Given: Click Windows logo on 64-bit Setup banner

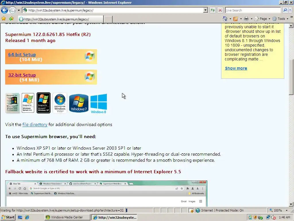Looking at the screenshot, I should [x=90, y=56].
